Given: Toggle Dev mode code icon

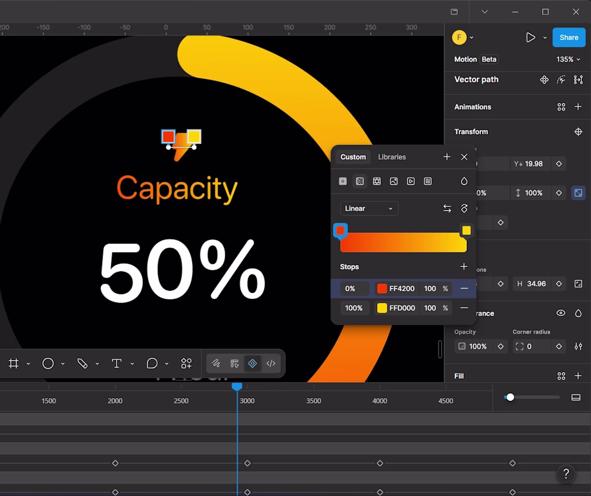Looking at the screenshot, I should [271, 363].
